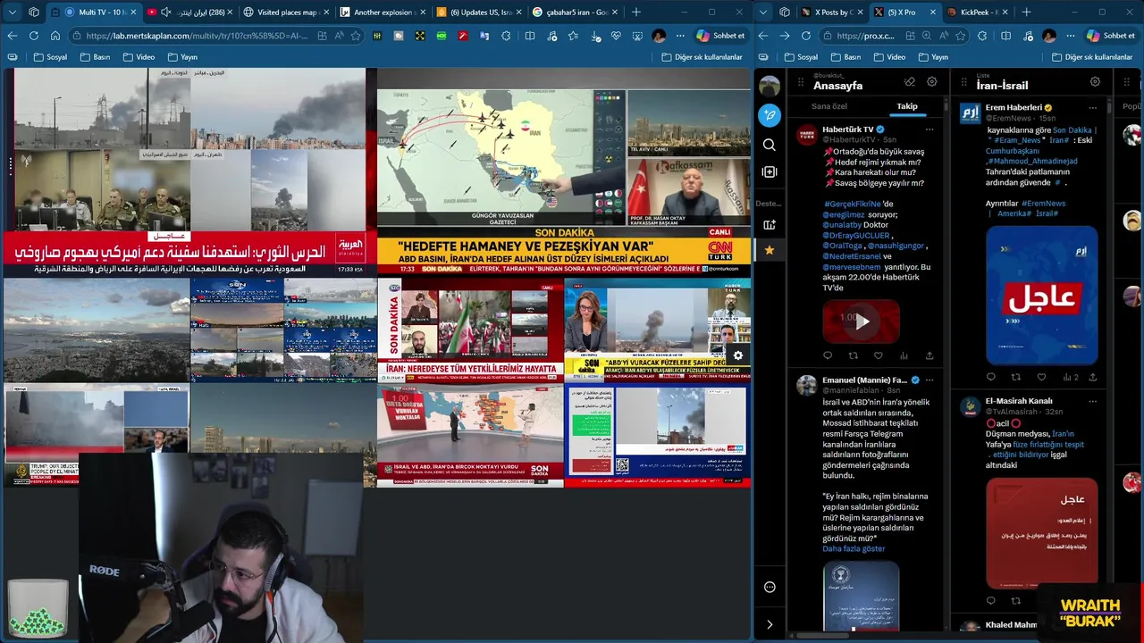Open a new tab in left browser window
This screenshot has height=643, width=1144.
[636, 12]
